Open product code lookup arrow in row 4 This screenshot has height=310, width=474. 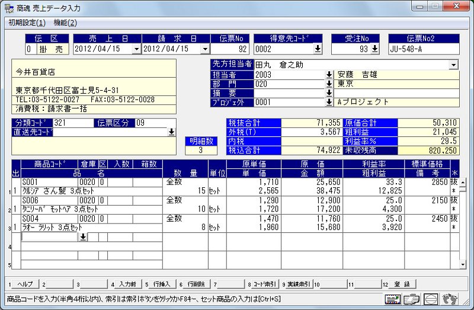[83, 237]
